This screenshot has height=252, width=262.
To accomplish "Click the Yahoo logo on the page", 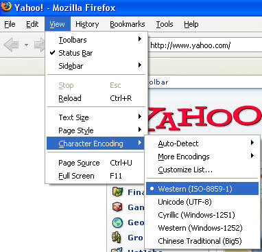I will pos(204,118).
